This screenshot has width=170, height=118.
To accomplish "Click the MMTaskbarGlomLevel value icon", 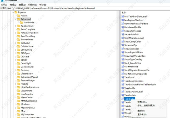I will click(x=123, y=17).
